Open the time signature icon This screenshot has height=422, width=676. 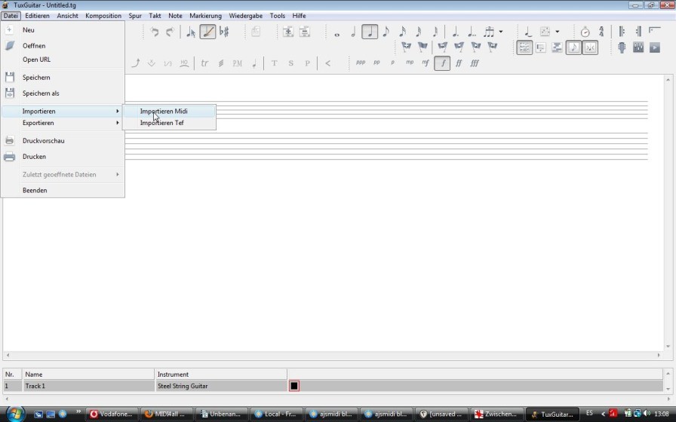coord(601,32)
